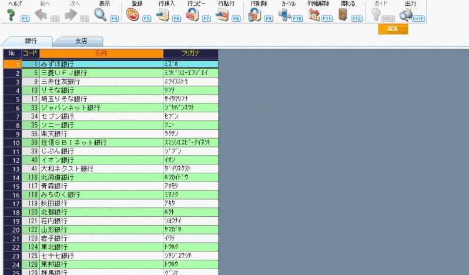Select the 七十七銀行 cell
This screenshot has width=469, height=275.
(102, 255)
